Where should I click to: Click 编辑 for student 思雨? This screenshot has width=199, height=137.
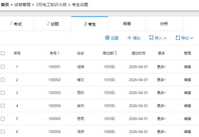tap(187, 119)
